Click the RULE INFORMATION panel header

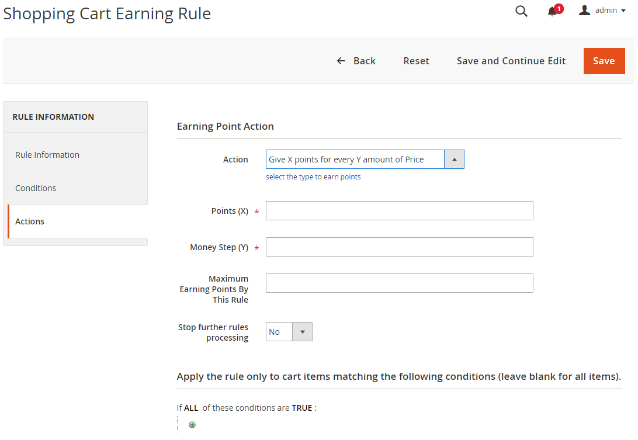pos(53,117)
